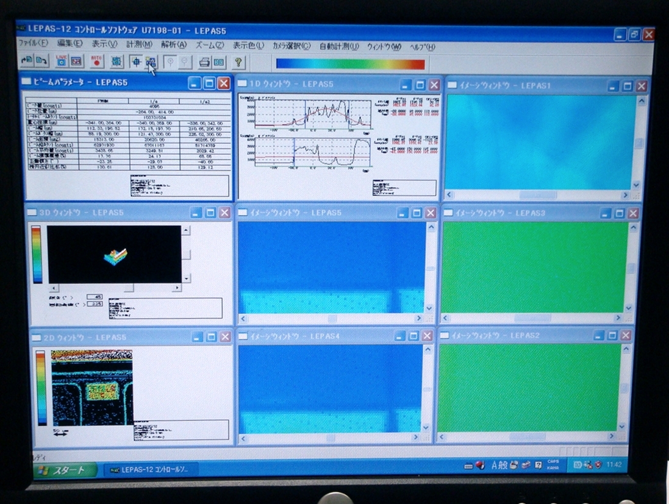Image resolution: width=669 pixels, height=504 pixels.
Task: Click the toolbar icon under the mouse pointer
Action: (151, 62)
